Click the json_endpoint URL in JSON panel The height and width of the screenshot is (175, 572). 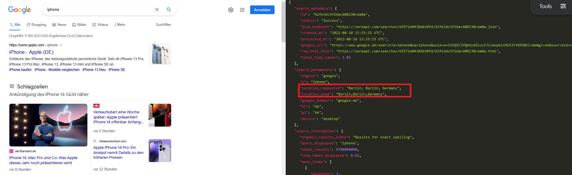point(417,27)
